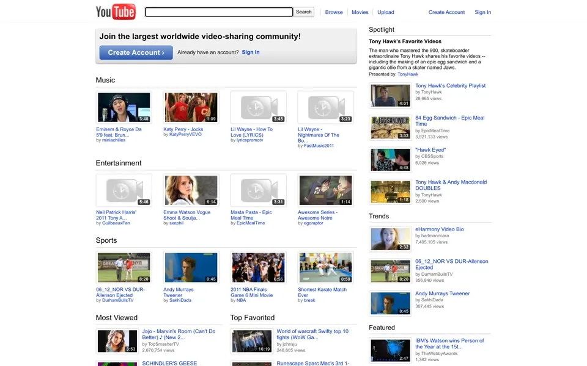
Task: Click Emma Watson Vogue Shoot title link
Action: (187, 215)
